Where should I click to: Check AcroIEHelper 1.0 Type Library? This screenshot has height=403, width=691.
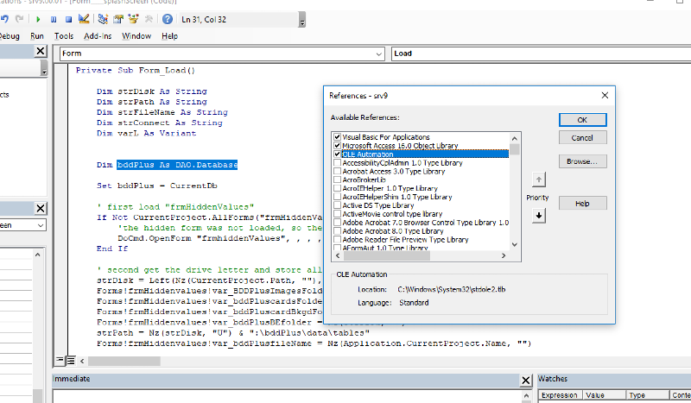coord(337,188)
